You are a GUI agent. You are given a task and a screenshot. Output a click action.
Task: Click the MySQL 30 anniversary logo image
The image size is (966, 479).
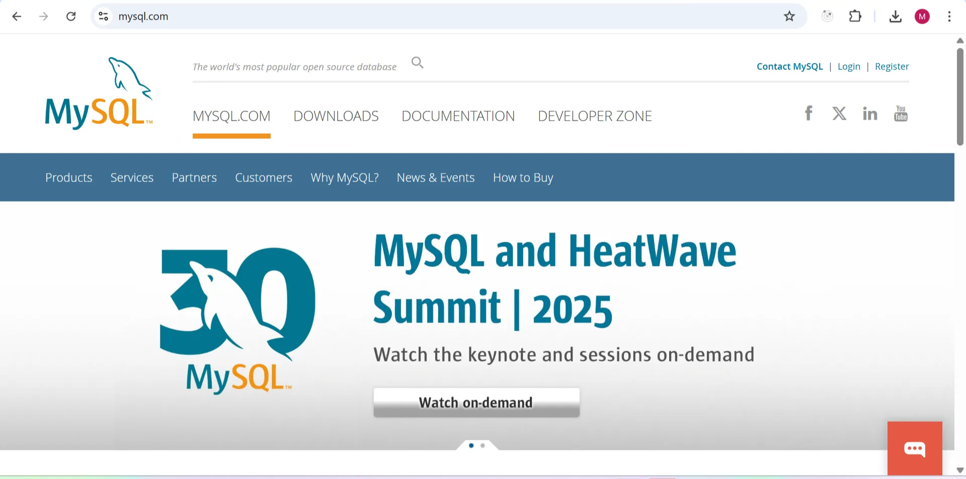click(x=237, y=320)
